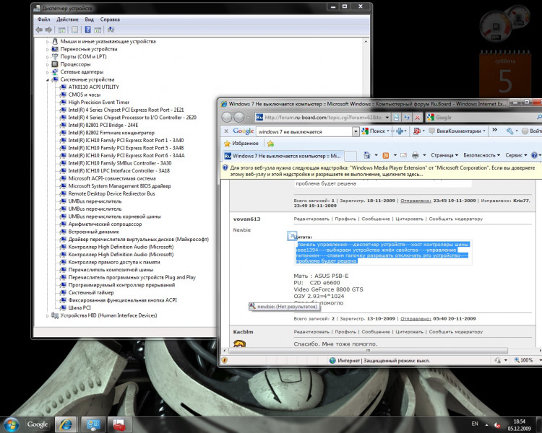This screenshot has width=542, height=433.
Task: Click the Цитировать link in vovan613's post
Action: [x=409, y=219]
